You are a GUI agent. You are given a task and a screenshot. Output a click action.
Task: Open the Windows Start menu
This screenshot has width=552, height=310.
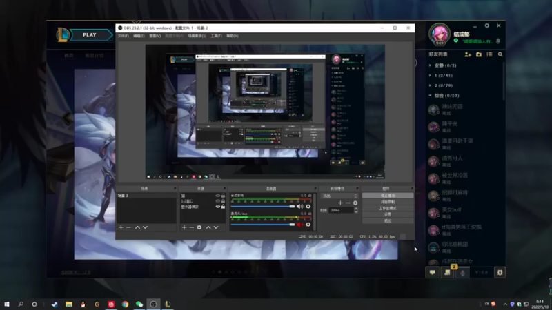pyautogui.click(x=7, y=304)
